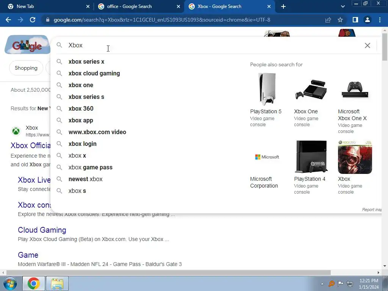Open the Xbox 360 game cover thumbnail
Viewport: 388px width, 291px height.
[355, 157]
